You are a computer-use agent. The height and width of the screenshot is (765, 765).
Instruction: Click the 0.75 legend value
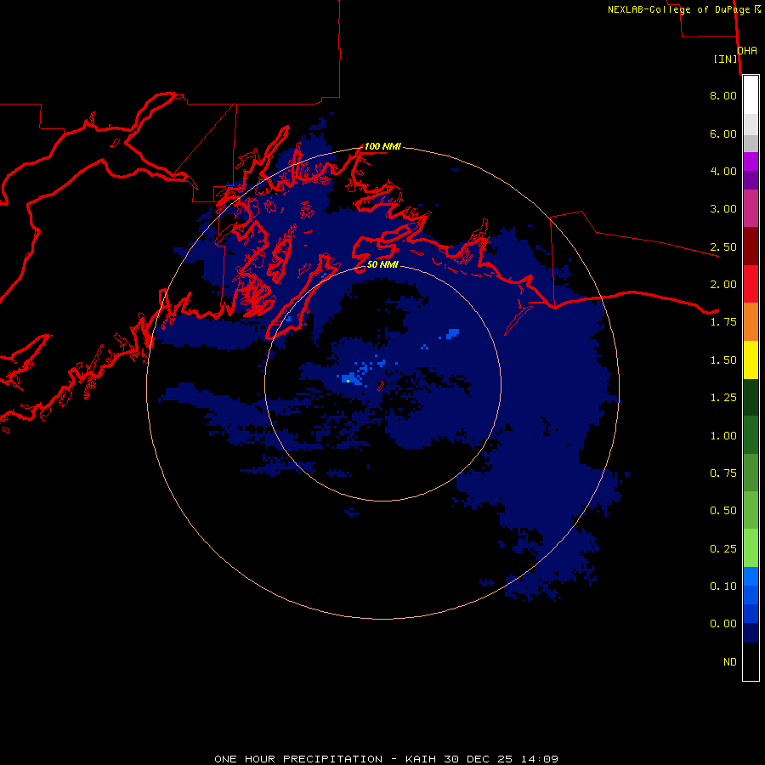tap(723, 473)
